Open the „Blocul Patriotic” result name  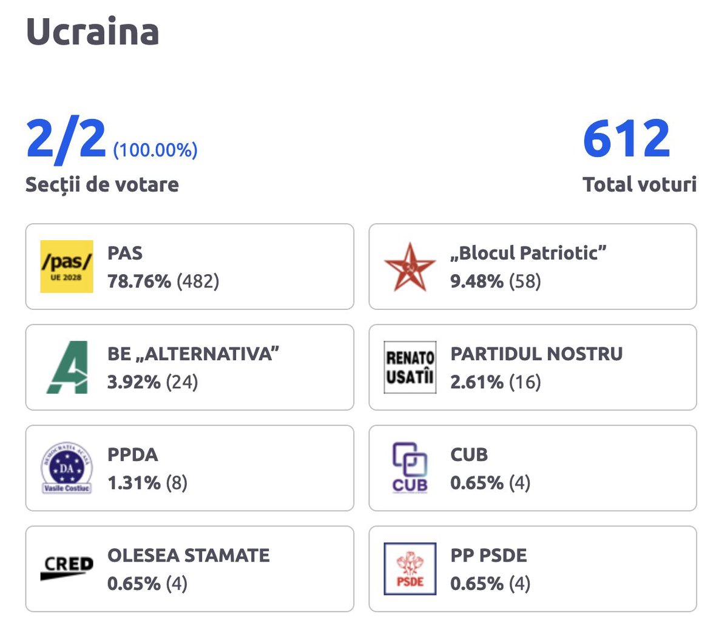click(528, 253)
